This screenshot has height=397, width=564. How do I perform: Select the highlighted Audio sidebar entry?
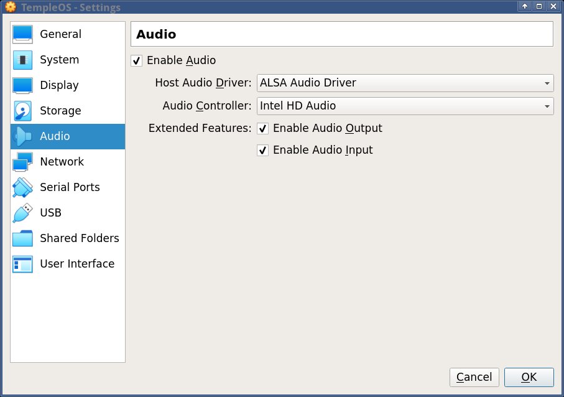(x=68, y=136)
